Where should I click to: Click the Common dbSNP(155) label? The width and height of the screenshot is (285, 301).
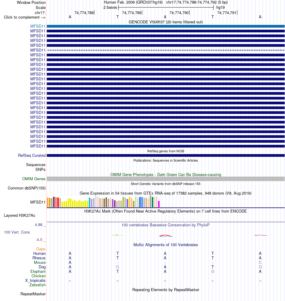(x=27, y=188)
